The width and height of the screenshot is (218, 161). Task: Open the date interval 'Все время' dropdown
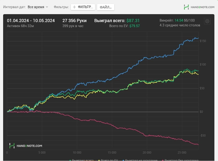click(38, 7)
